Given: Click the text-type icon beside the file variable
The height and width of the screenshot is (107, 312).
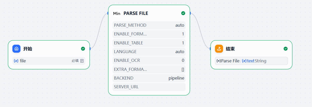Looking at the screenshot, I should point(82,61).
